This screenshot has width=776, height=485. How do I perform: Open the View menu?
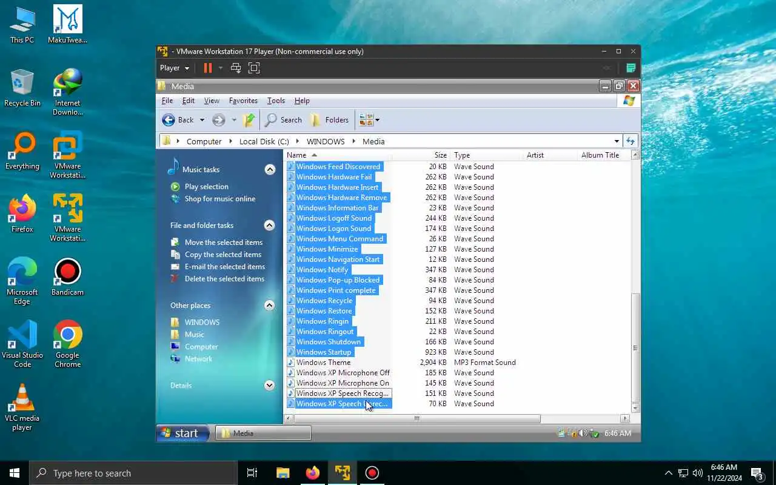pos(212,101)
